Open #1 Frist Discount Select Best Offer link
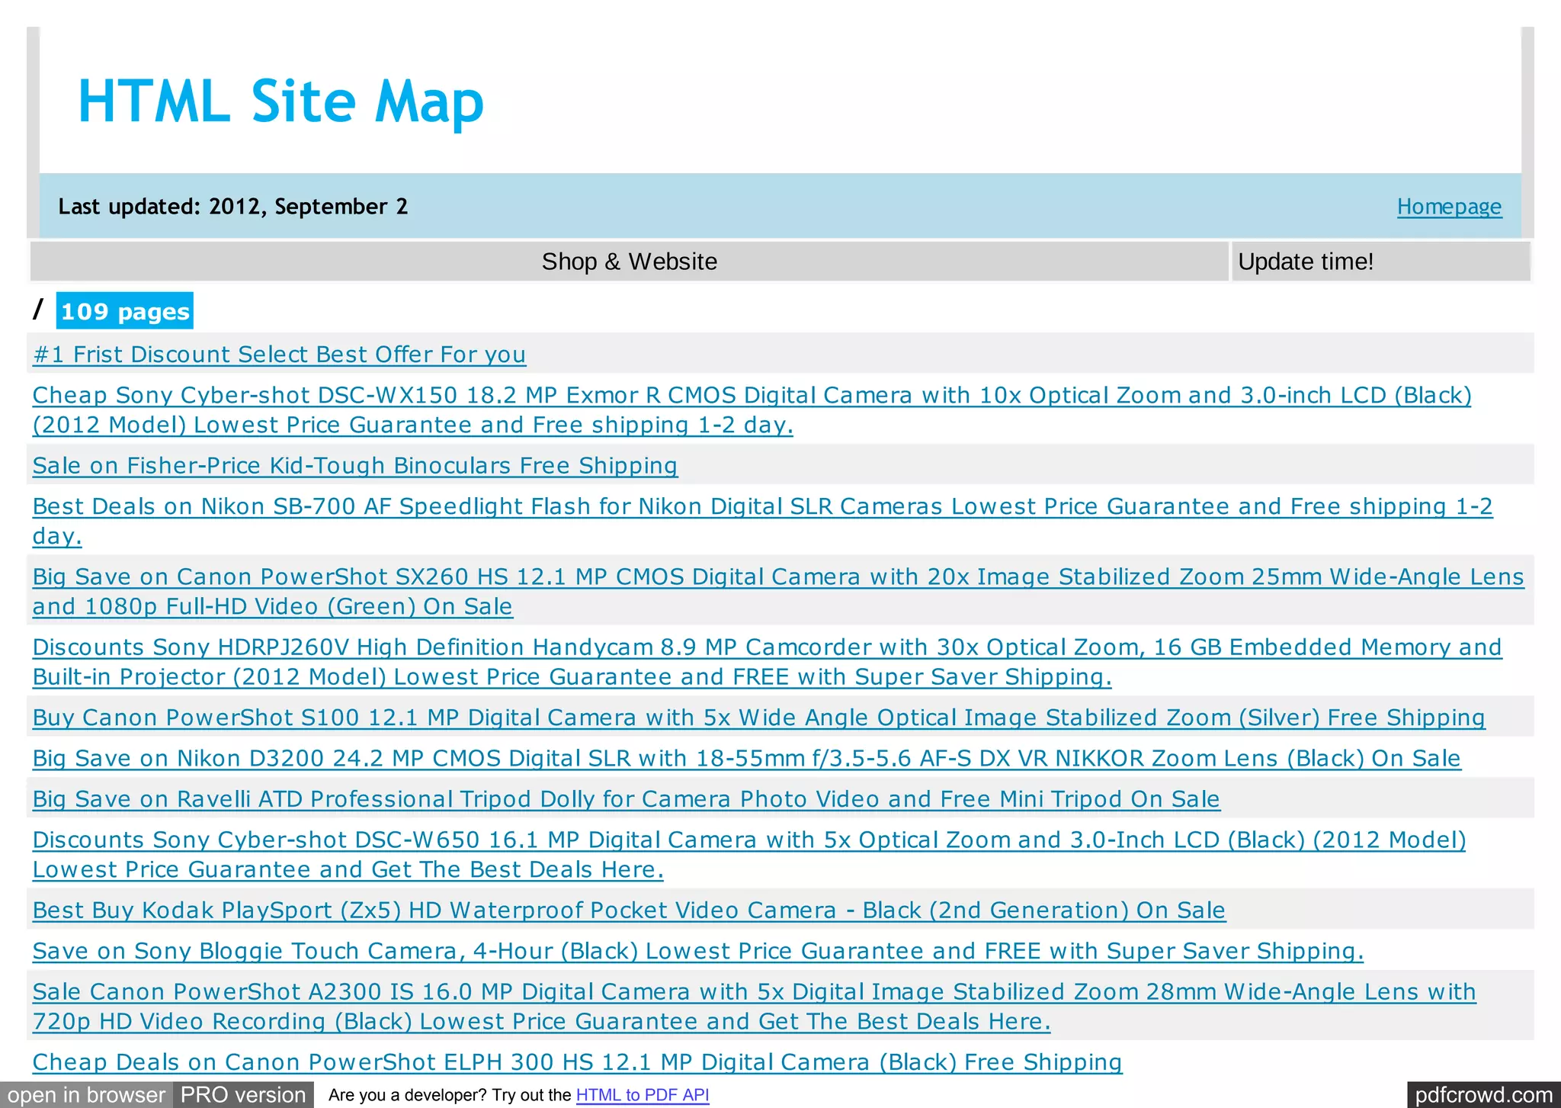The height and width of the screenshot is (1108, 1561). (279, 355)
